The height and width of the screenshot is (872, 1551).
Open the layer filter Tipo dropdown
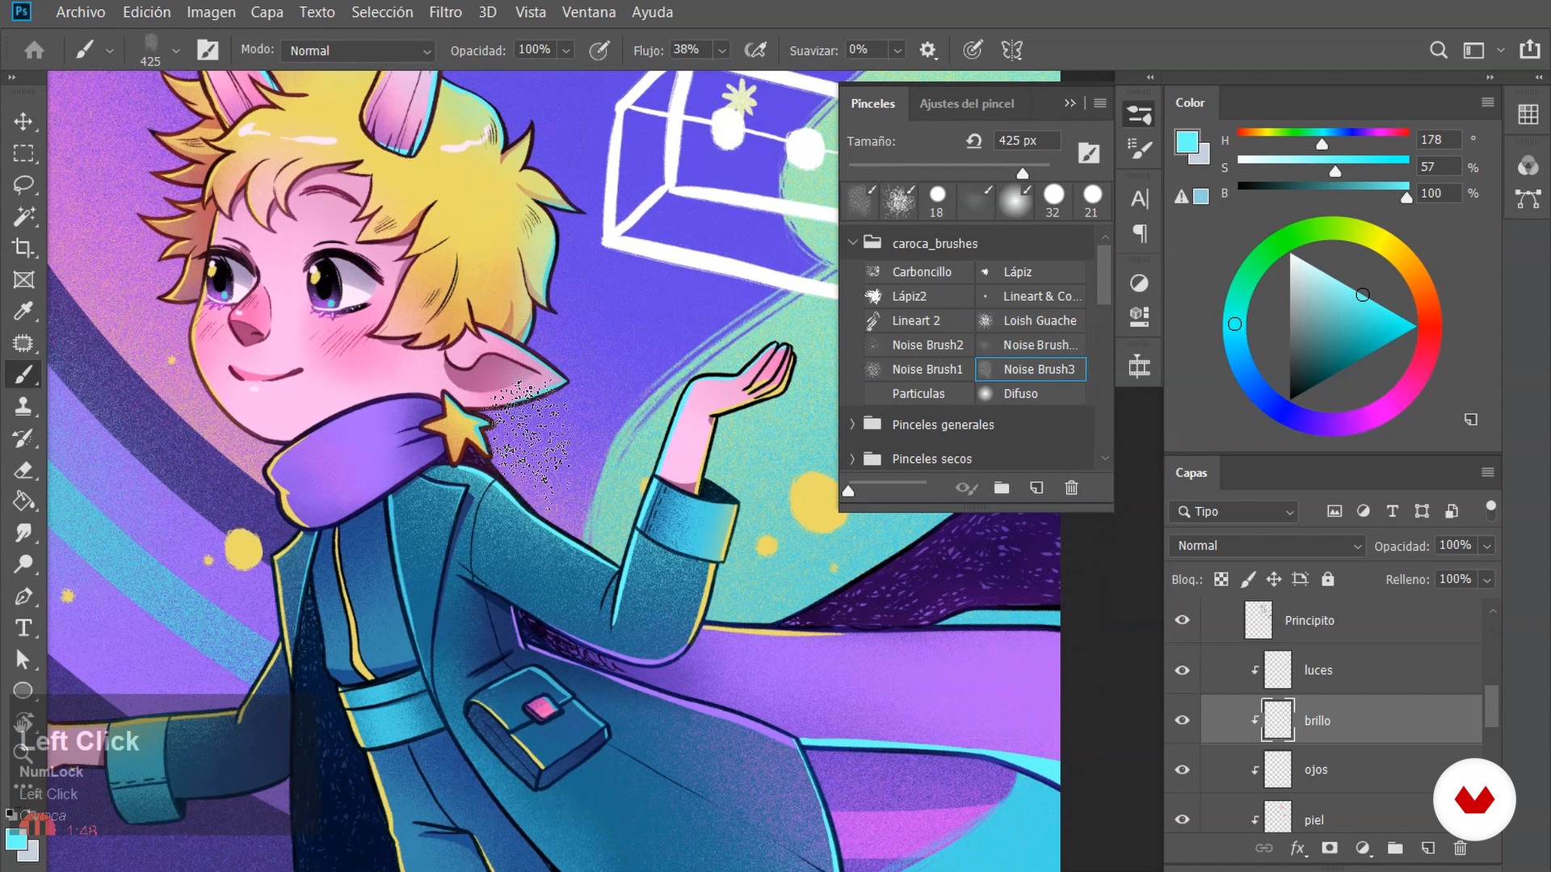coord(1233,511)
